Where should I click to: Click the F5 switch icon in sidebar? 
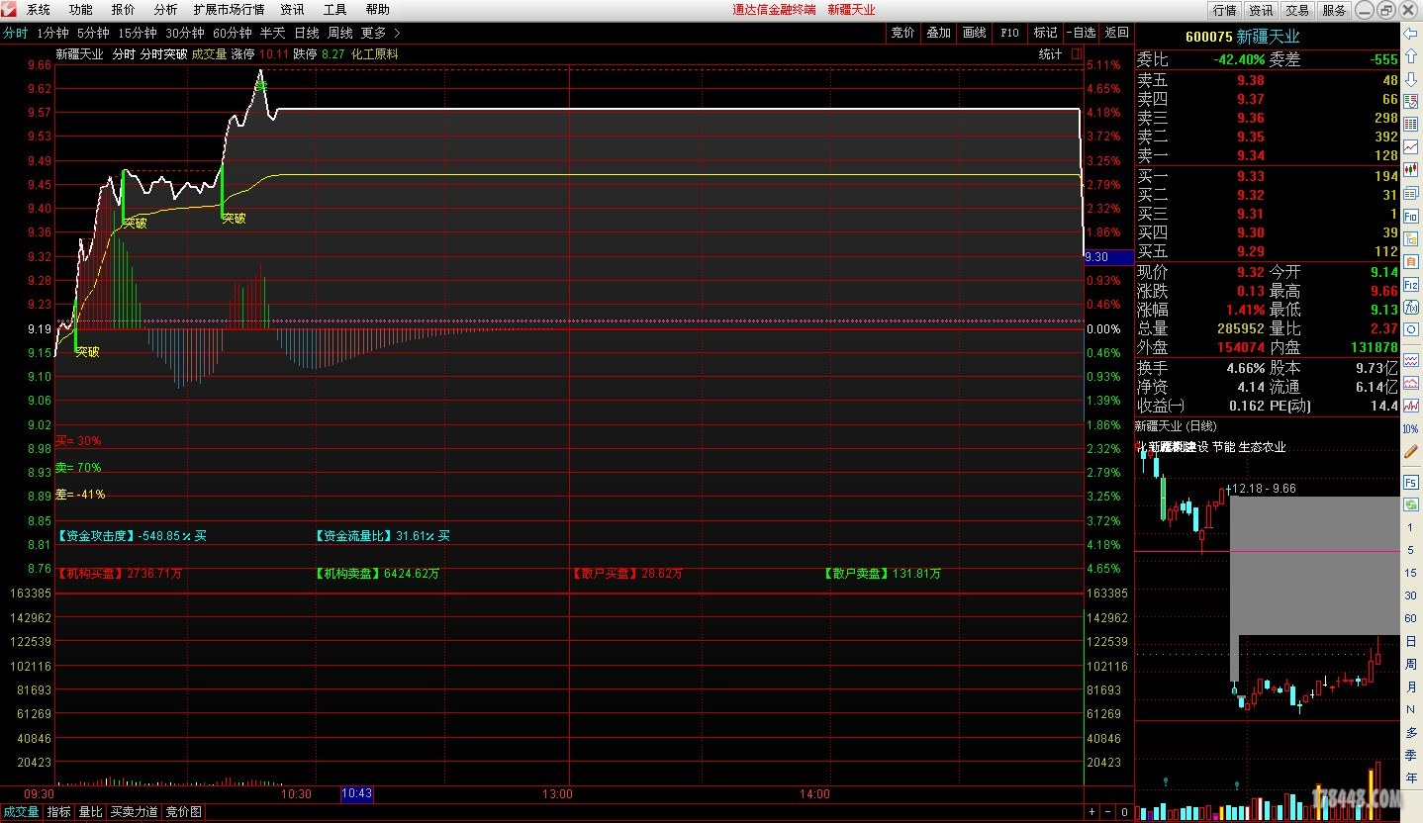1410,482
